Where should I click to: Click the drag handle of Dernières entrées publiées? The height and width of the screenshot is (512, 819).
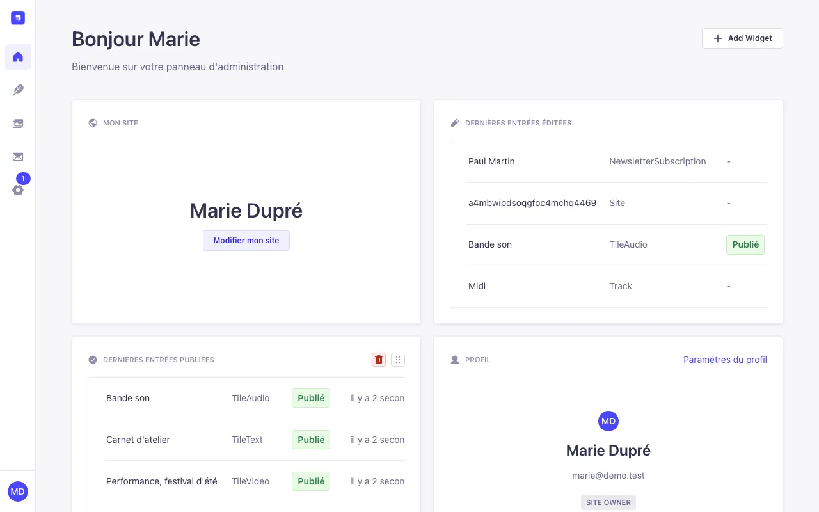point(398,360)
